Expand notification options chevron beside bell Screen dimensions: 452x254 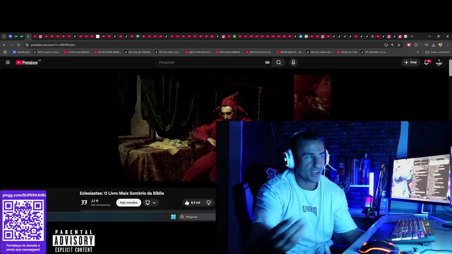154,202
